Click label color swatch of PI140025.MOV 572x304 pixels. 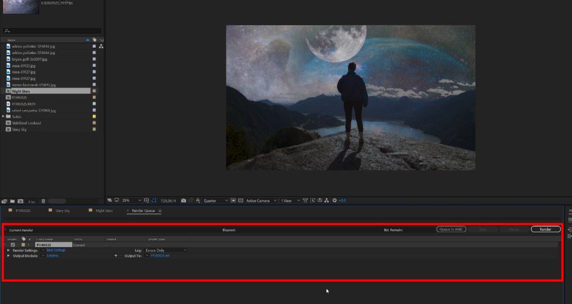click(x=94, y=104)
